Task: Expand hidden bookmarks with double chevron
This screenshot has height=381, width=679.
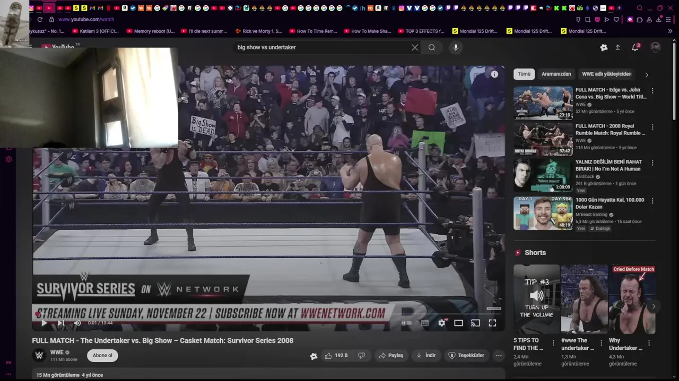Action: click(671, 31)
